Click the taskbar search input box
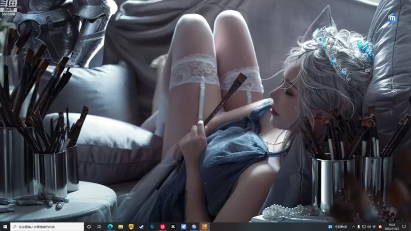The image size is (411, 231). coord(47,226)
